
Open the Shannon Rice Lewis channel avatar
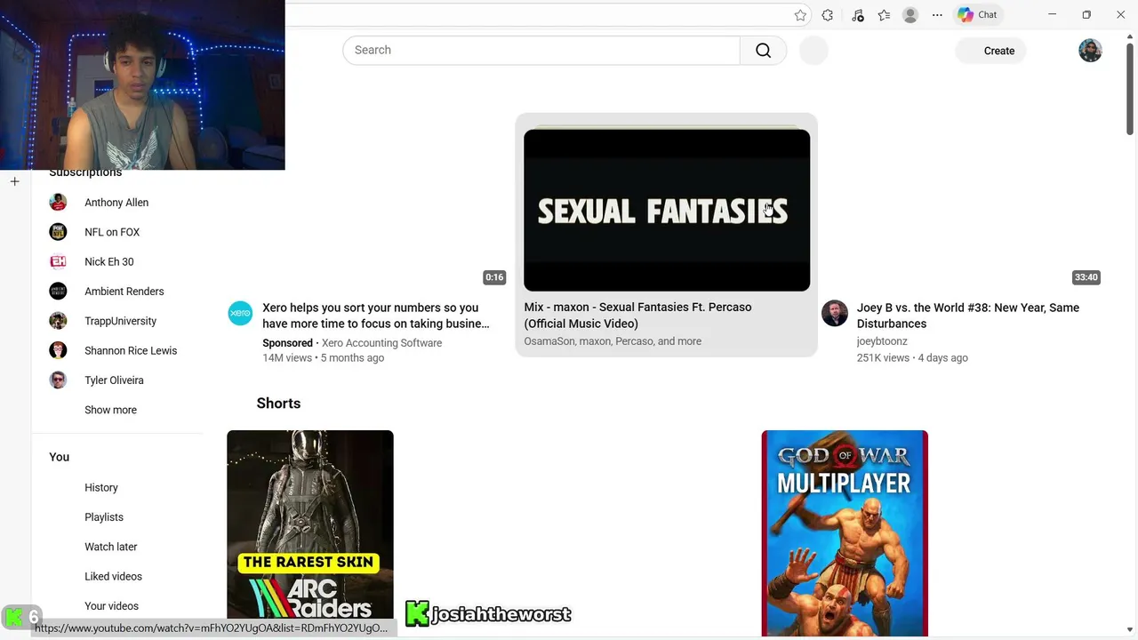[58, 350]
